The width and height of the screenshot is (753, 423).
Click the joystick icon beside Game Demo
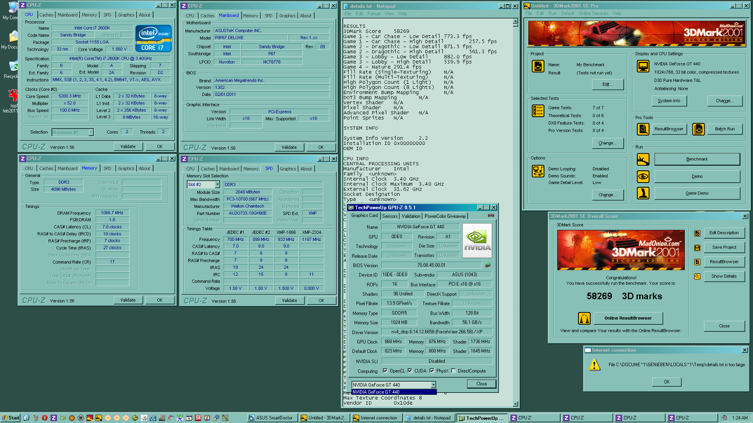pos(643,193)
